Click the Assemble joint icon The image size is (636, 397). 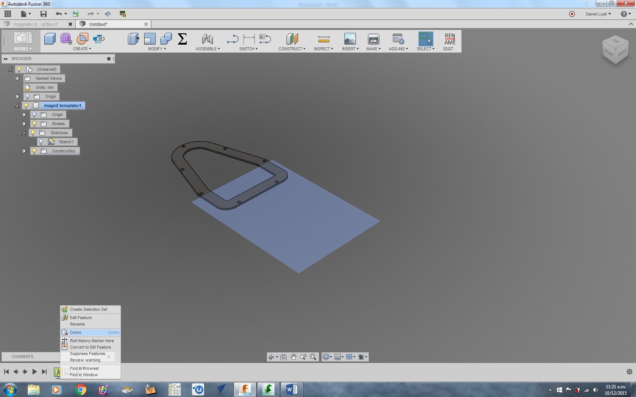point(207,39)
